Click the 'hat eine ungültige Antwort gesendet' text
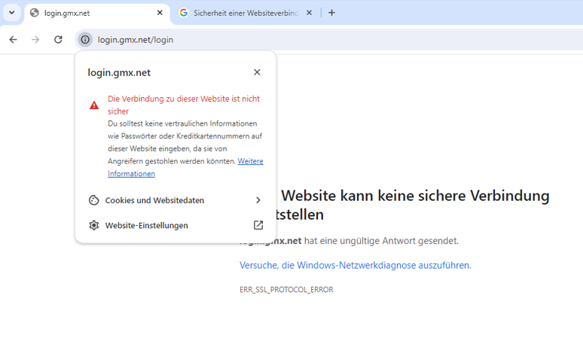 381,241
